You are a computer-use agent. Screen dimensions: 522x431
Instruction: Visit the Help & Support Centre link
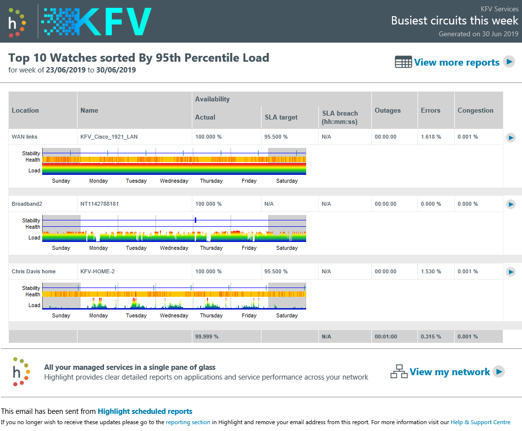tap(480, 422)
